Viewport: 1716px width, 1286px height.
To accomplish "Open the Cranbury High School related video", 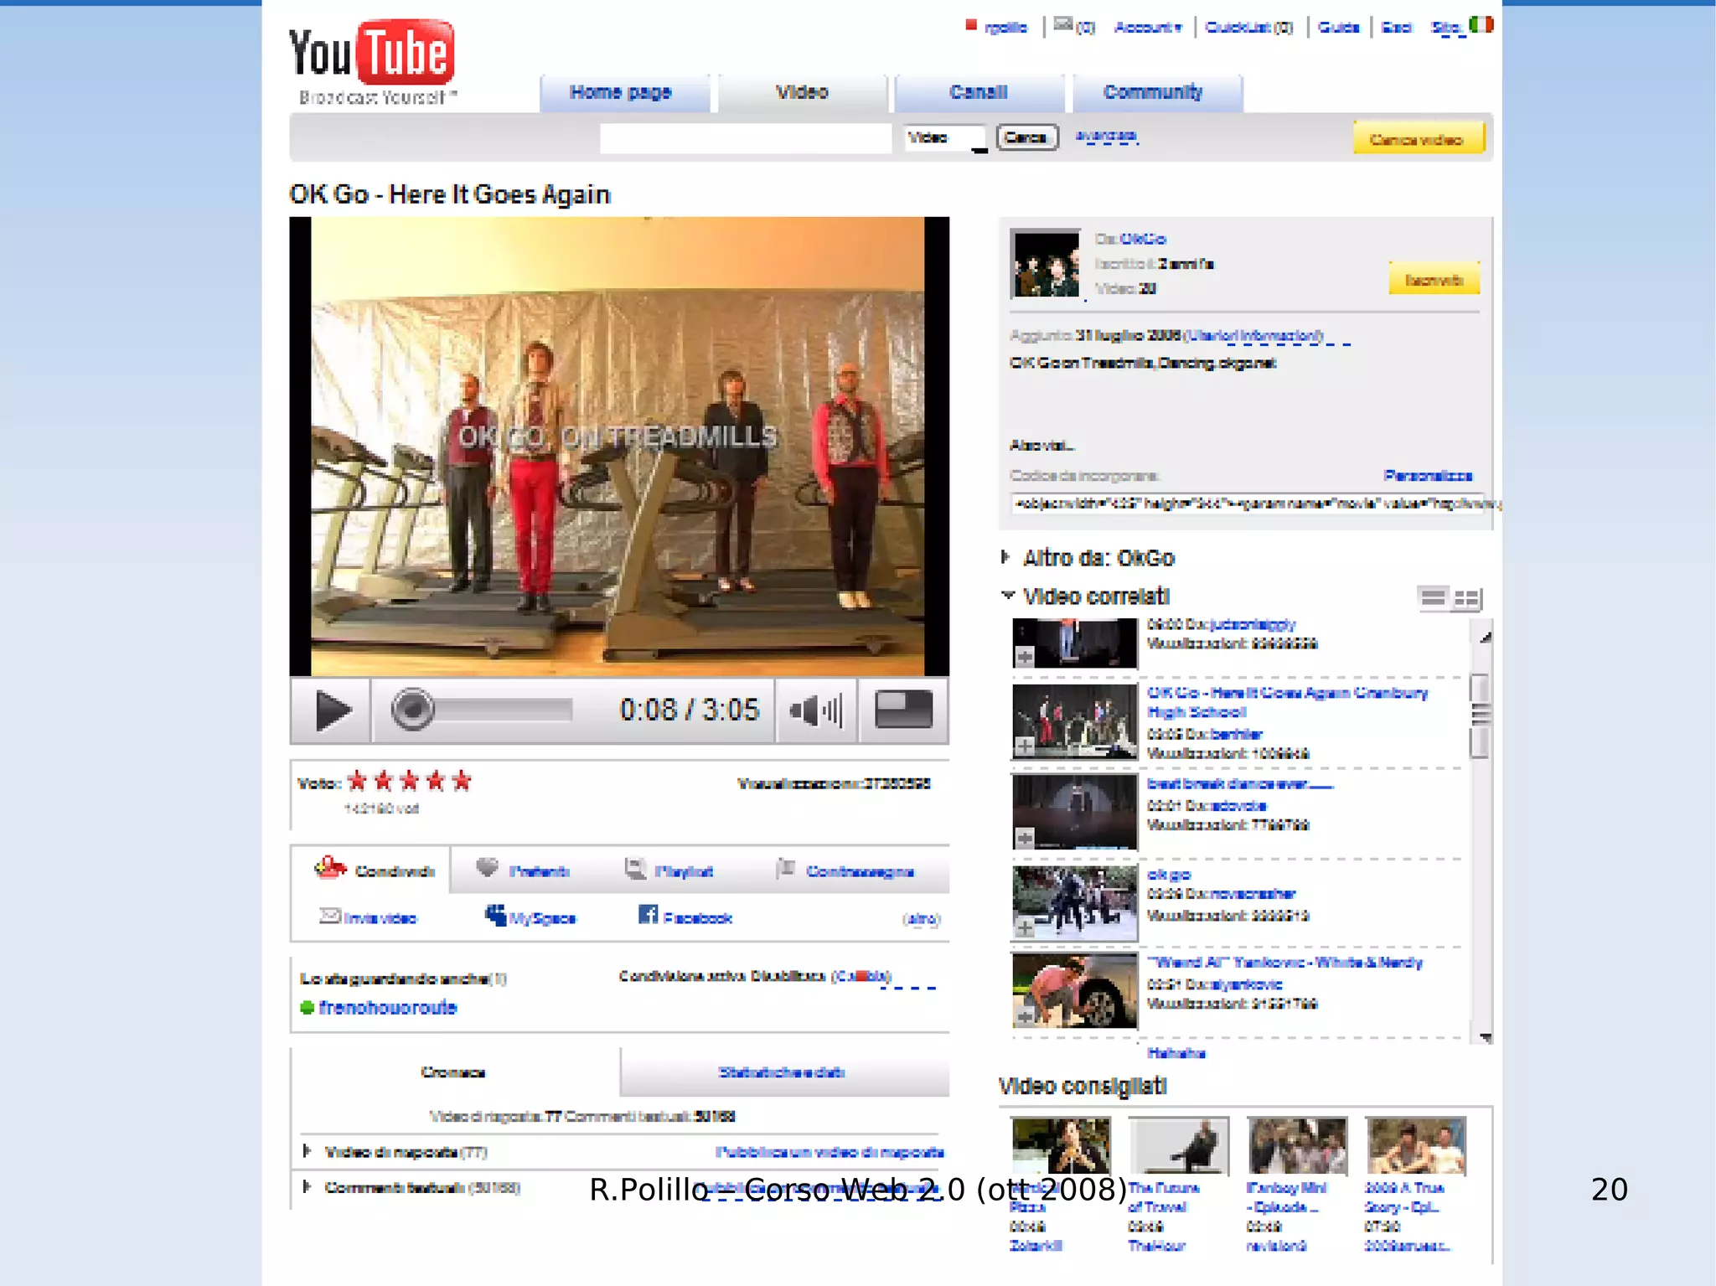I will coord(1287,702).
